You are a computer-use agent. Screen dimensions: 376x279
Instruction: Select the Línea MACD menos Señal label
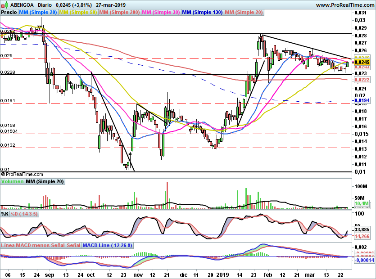pos(33,245)
